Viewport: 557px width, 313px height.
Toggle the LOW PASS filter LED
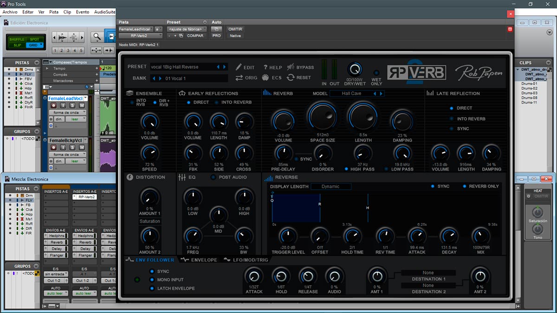coord(386,169)
